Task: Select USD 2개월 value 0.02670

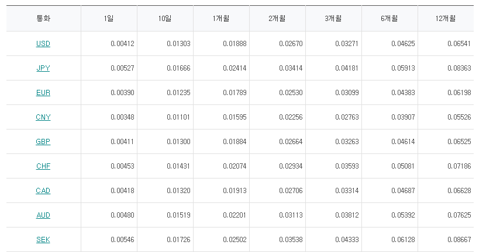Action: coord(291,44)
